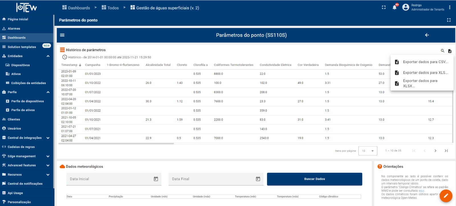Click Buscar Dados button
The image size is (456, 206).
(315, 179)
